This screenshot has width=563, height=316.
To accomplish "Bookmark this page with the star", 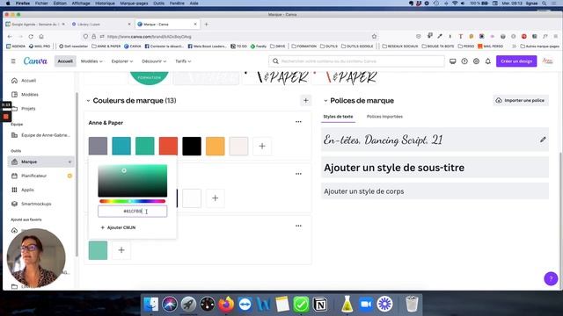I will click(x=374, y=37).
